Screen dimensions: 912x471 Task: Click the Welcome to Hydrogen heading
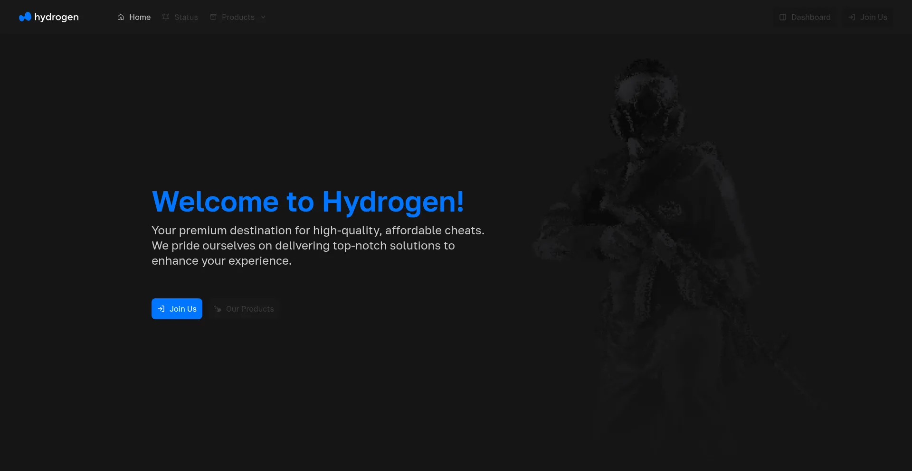pos(308,202)
